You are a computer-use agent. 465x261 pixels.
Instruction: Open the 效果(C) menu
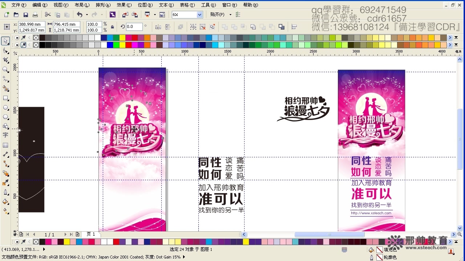[124, 5]
